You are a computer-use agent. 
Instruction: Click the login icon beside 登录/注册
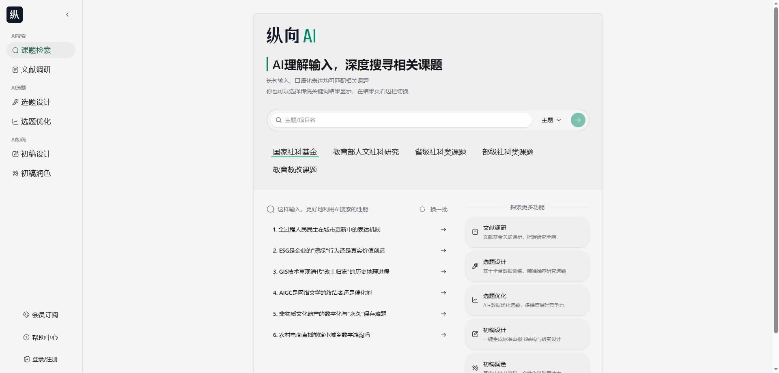(x=26, y=359)
